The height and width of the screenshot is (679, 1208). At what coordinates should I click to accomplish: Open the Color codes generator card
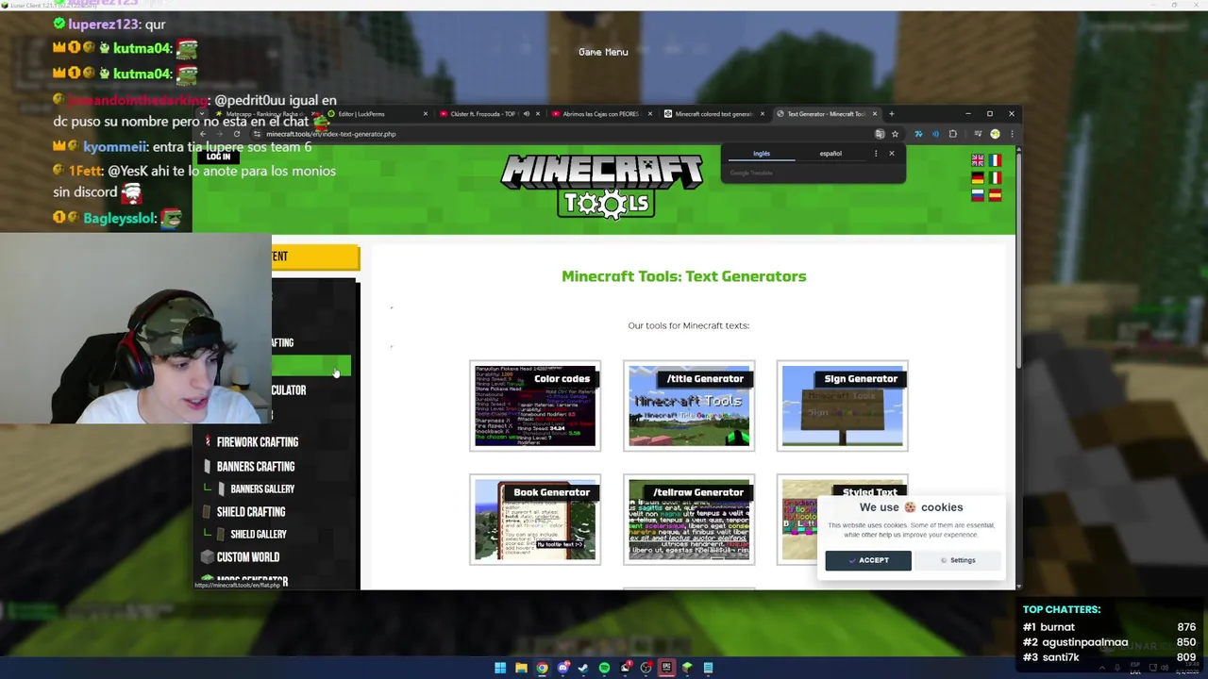click(x=535, y=406)
